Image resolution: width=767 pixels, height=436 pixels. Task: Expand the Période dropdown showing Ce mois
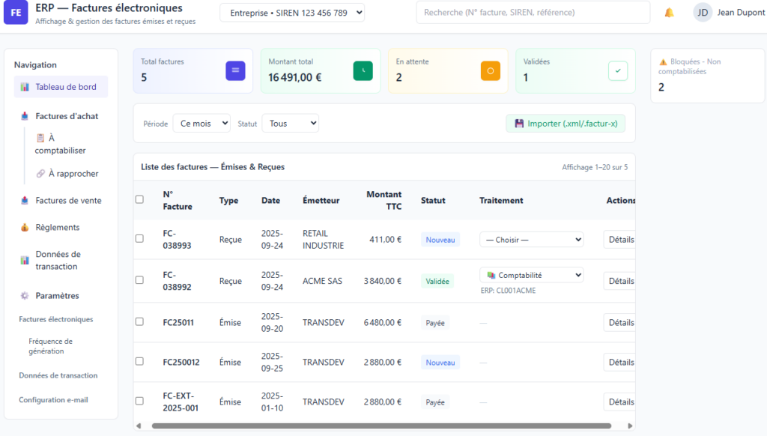point(201,124)
